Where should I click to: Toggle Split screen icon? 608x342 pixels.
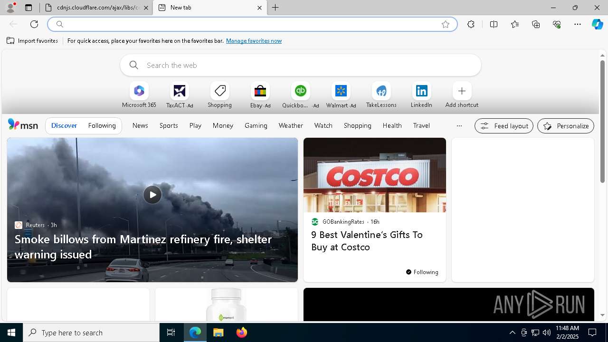tap(494, 24)
